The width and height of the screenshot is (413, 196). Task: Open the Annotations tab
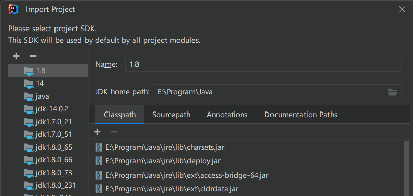click(227, 115)
